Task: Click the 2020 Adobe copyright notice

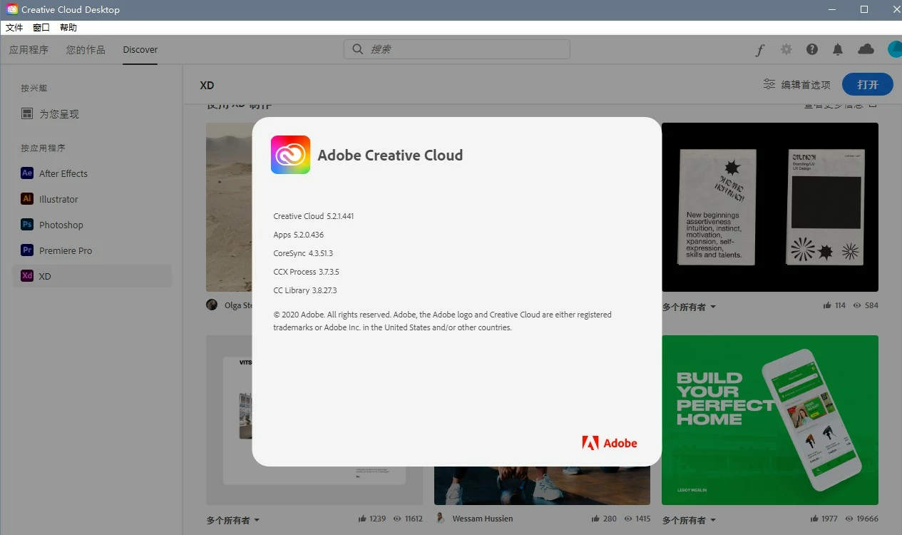Action: [x=442, y=321]
